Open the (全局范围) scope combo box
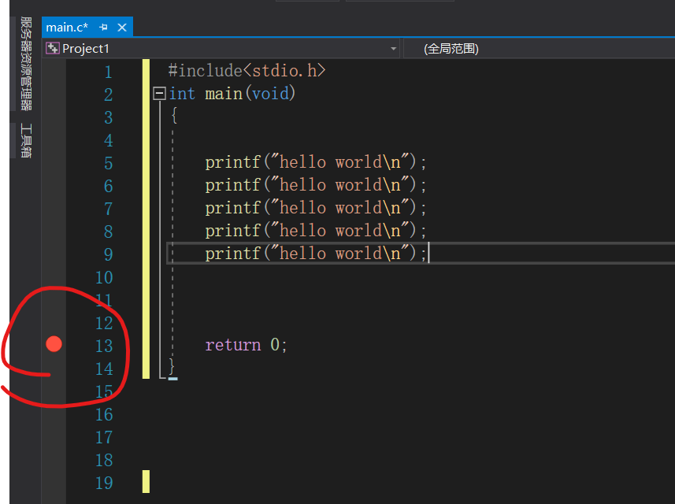The width and height of the screenshot is (675, 504). point(540,49)
